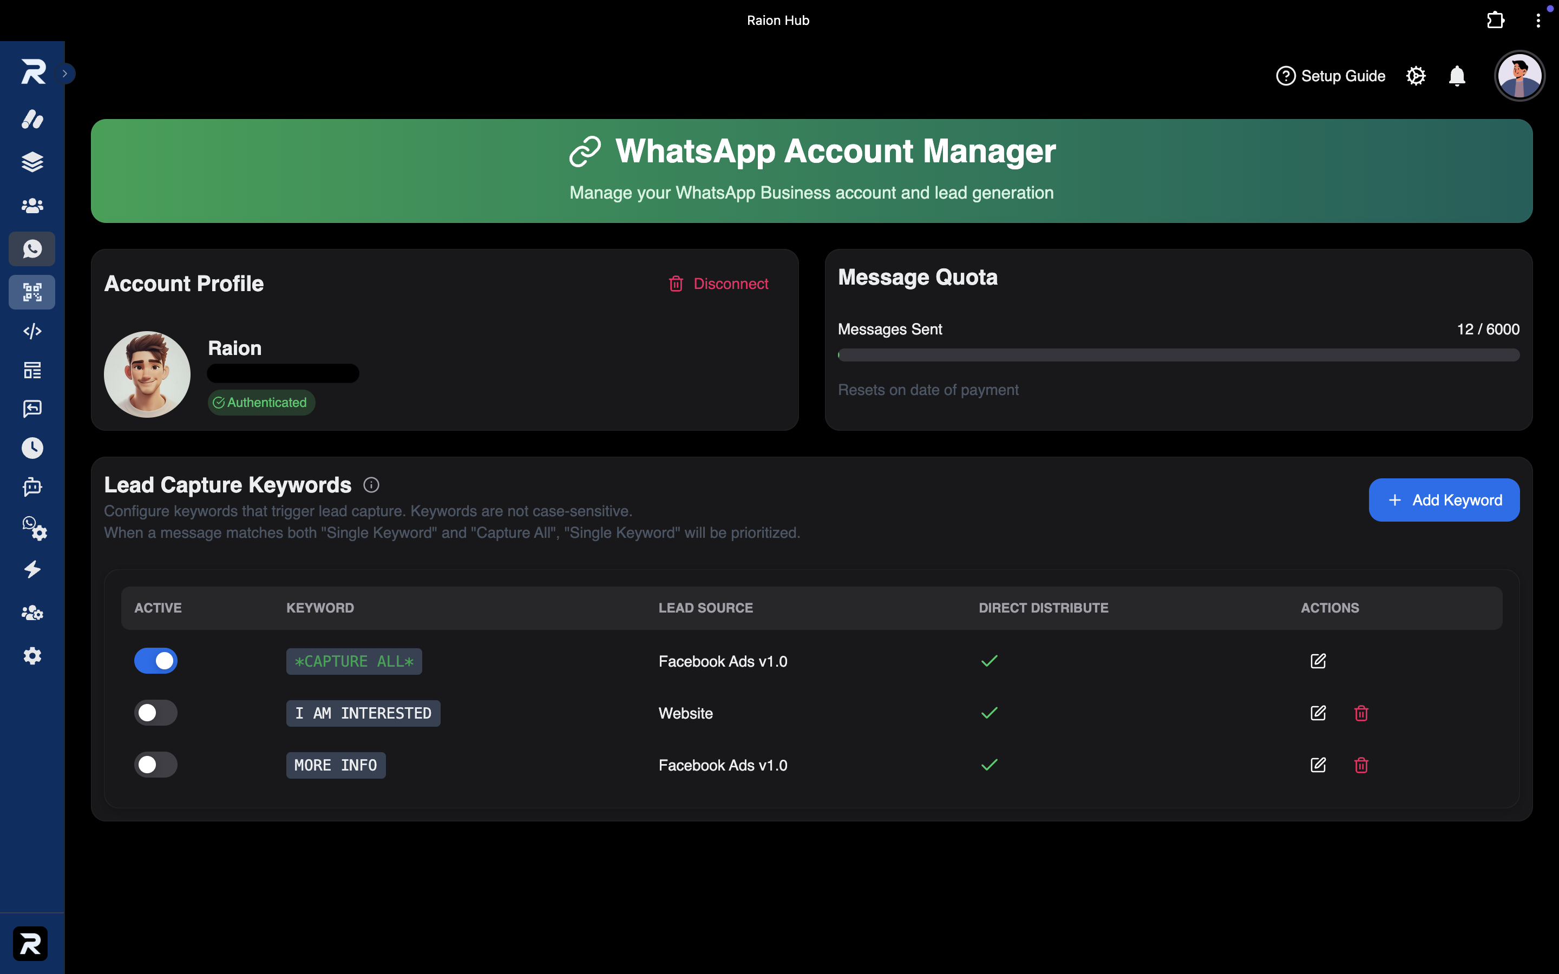Click the 12 / 6000 quota value
The image size is (1559, 974).
(1488, 329)
